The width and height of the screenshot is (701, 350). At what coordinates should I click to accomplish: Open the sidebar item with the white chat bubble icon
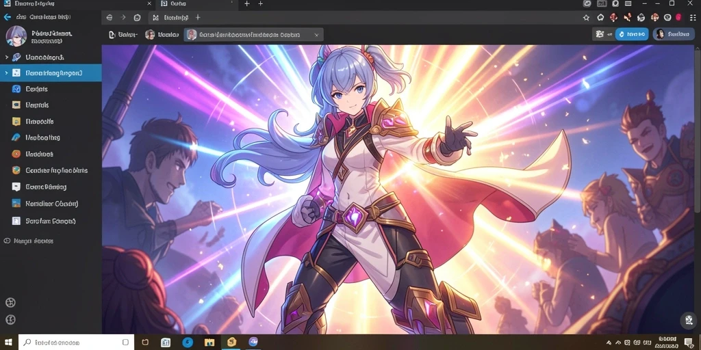pos(39,187)
